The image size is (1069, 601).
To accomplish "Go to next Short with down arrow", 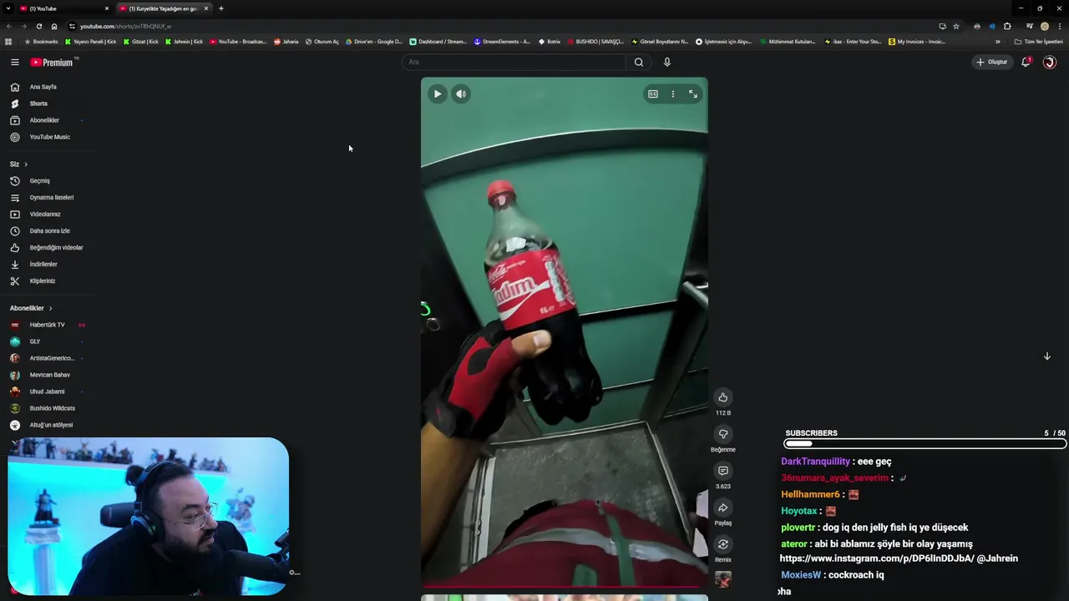I will pyautogui.click(x=1046, y=356).
